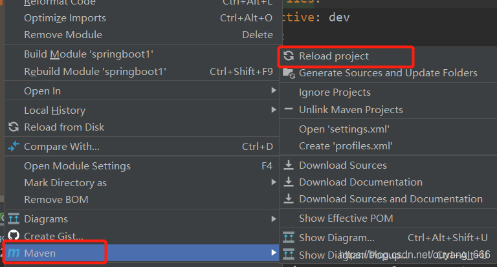Expand the Open In submenu arrow
The image size is (497, 267).
click(x=274, y=91)
